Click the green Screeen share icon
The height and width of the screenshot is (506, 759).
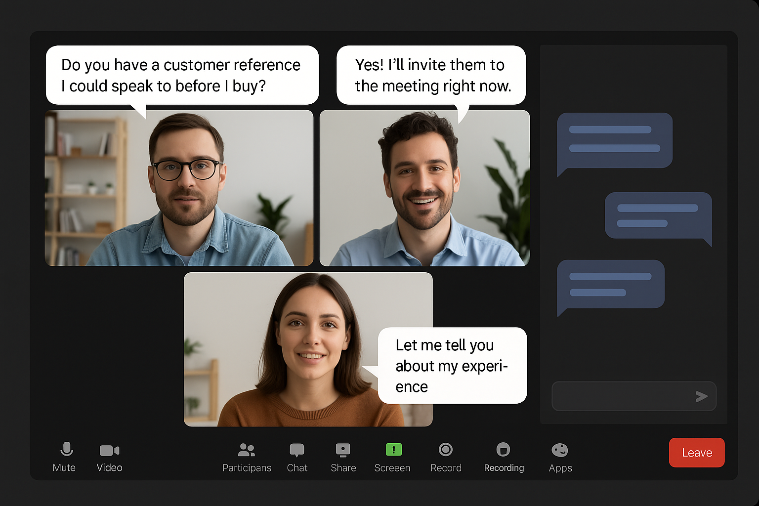point(393,450)
